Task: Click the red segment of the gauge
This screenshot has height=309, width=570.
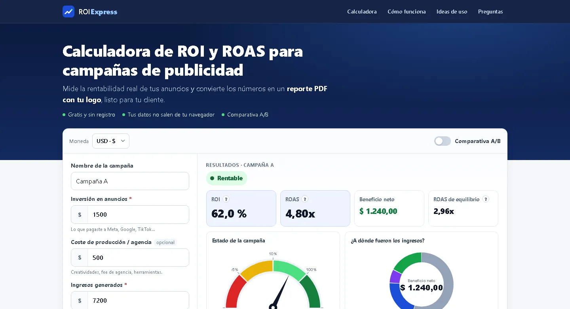Action: pyautogui.click(x=235, y=293)
